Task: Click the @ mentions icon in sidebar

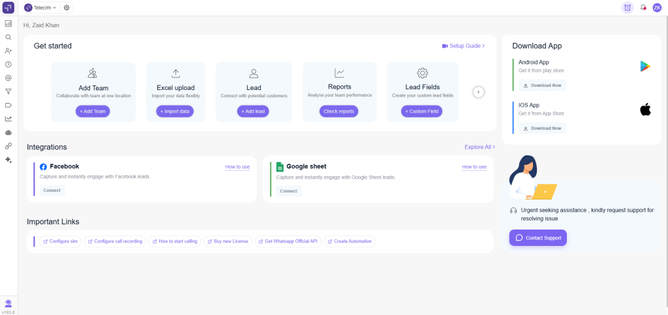Action: click(8, 78)
